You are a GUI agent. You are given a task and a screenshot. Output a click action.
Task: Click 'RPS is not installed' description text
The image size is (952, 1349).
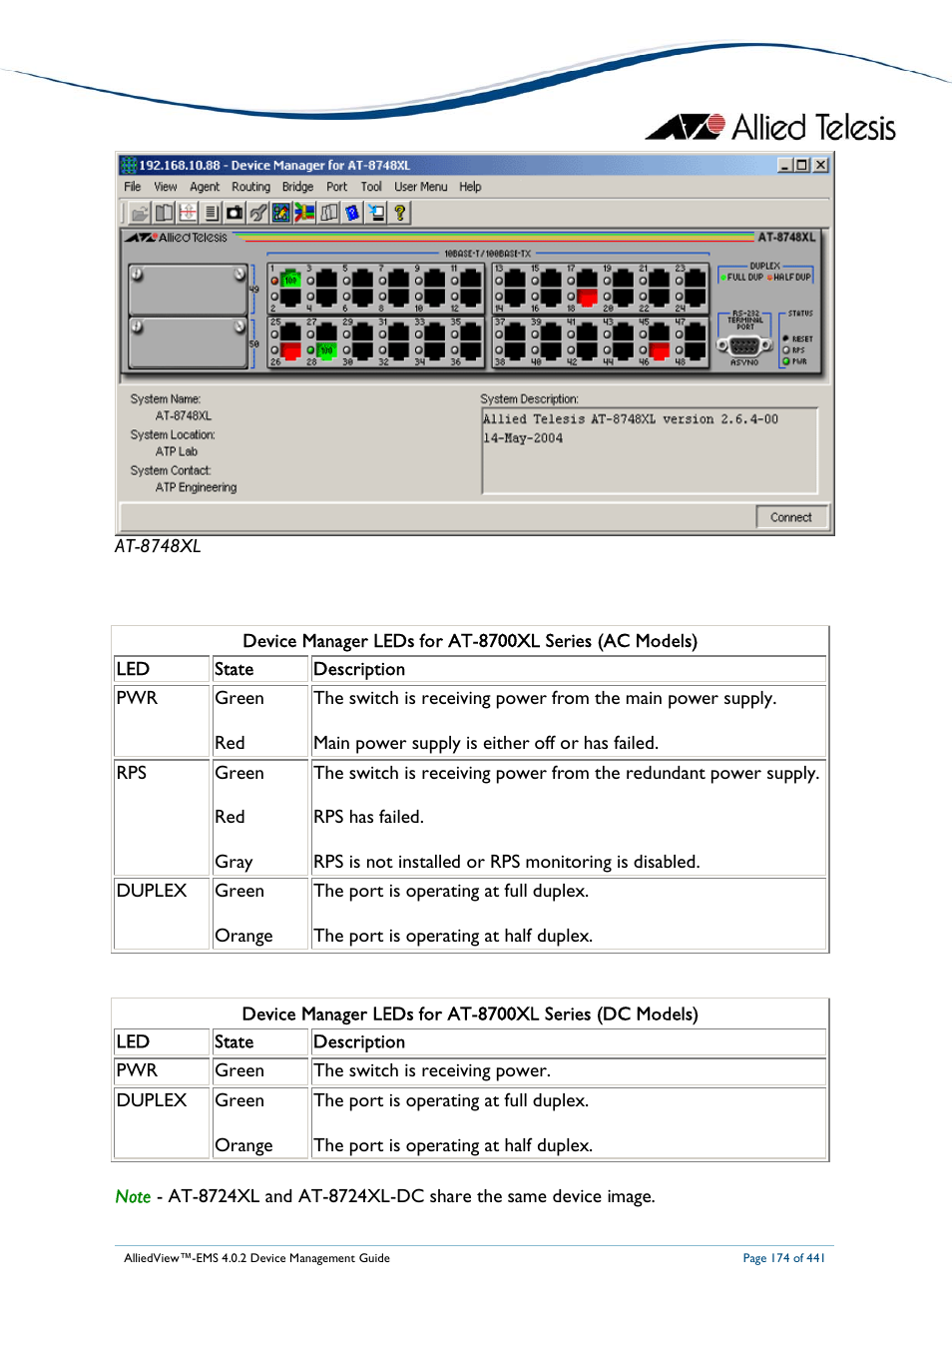click(507, 862)
